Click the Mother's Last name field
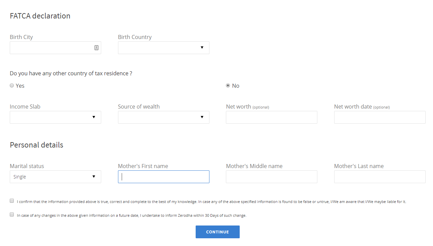 (380, 177)
